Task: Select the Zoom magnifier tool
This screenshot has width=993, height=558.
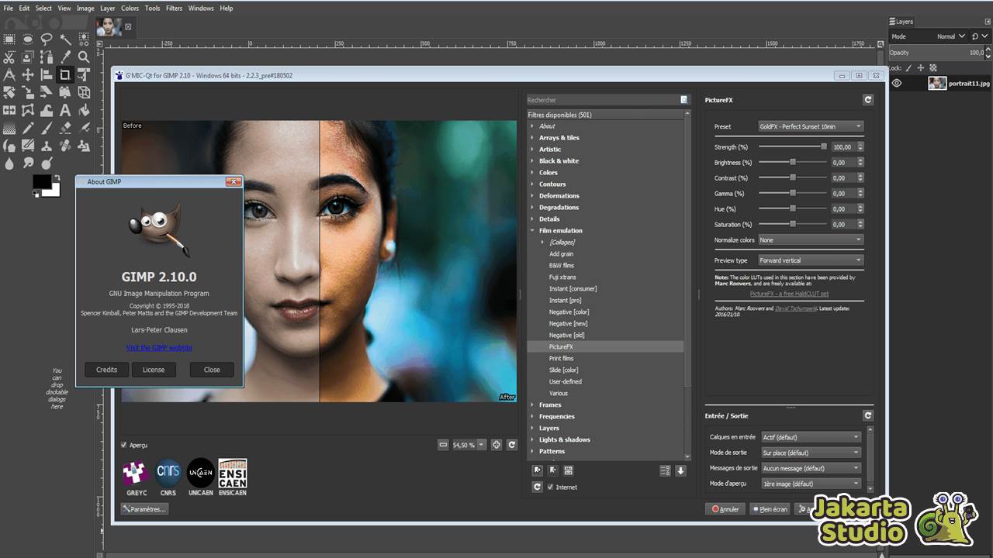Action: [84, 57]
